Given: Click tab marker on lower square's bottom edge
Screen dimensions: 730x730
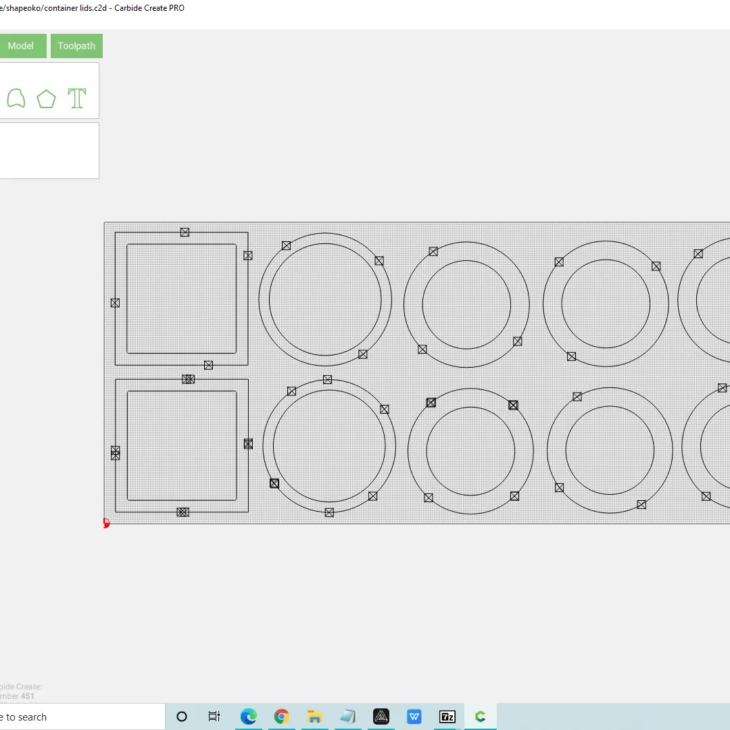Looking at the screenshot, I should [x=183, y=512].
